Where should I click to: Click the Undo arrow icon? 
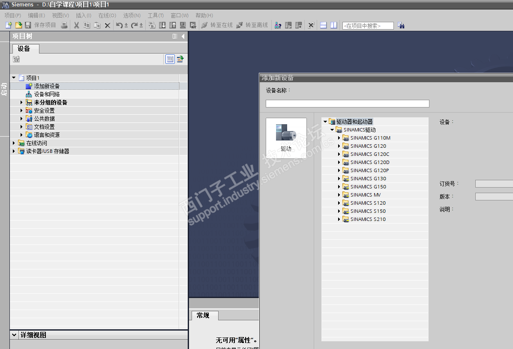tap(120, 25)
